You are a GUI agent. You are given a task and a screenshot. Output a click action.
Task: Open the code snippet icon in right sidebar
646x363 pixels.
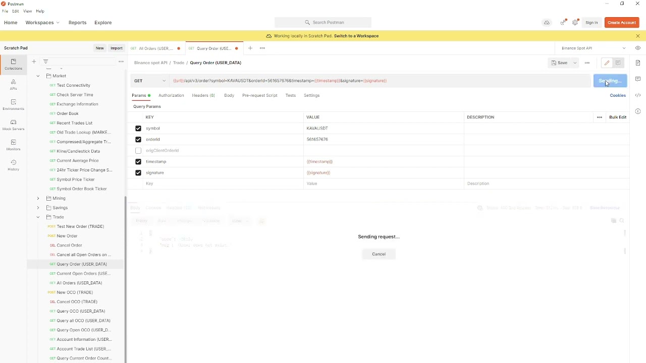click(x=638, y=95)
